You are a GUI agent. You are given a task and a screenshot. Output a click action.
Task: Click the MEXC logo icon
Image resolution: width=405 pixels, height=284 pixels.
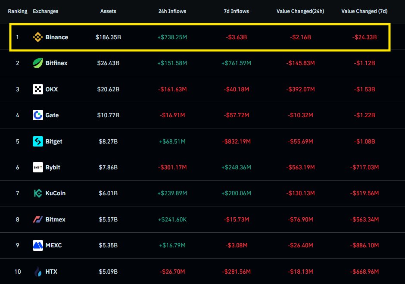click(x=37, y=246)
